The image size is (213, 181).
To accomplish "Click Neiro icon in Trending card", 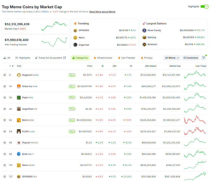I will click(75, 38).
